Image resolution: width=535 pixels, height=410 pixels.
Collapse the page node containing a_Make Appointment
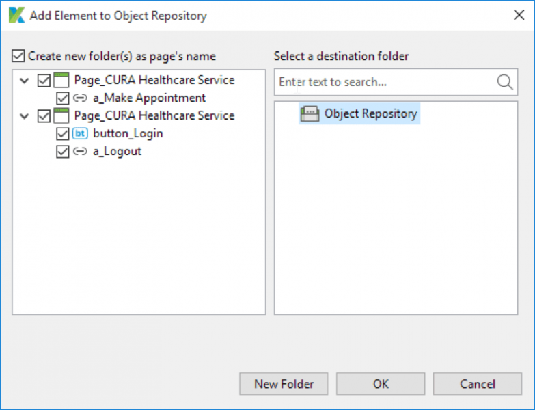[25, 81]
